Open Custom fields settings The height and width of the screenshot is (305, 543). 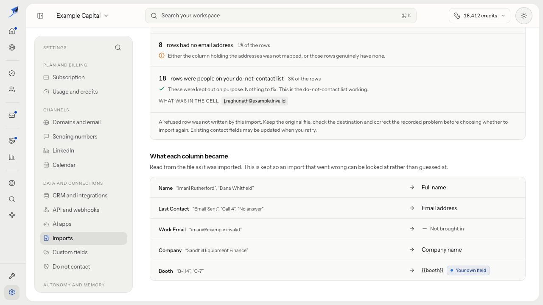(84, 252)
